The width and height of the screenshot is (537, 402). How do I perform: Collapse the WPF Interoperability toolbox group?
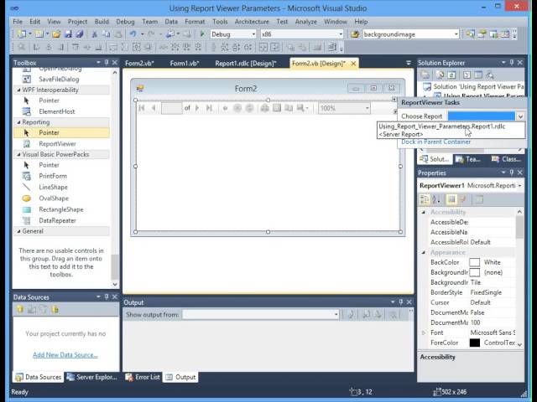pos(18,90)
